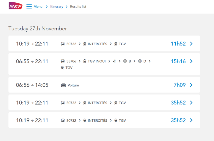This screenshot has height=141, width=214.
Task: Go to Itinerary breadcrumb
Action: coord(57,7)
